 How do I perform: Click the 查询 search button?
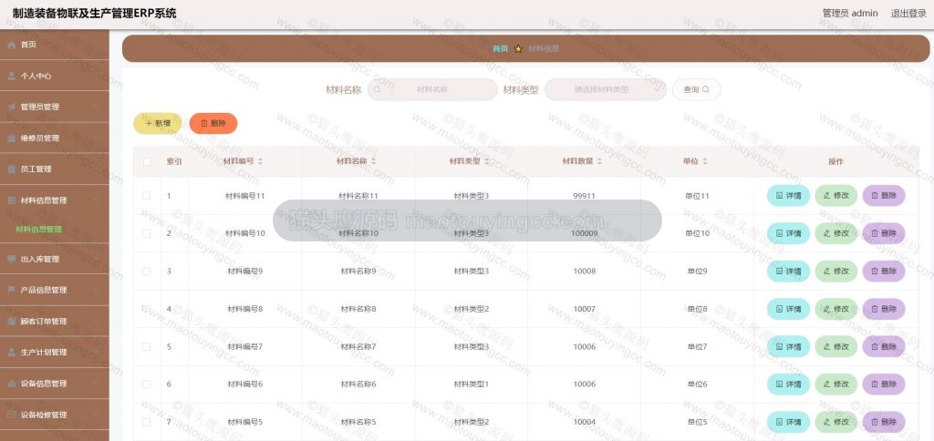point(696,90)
